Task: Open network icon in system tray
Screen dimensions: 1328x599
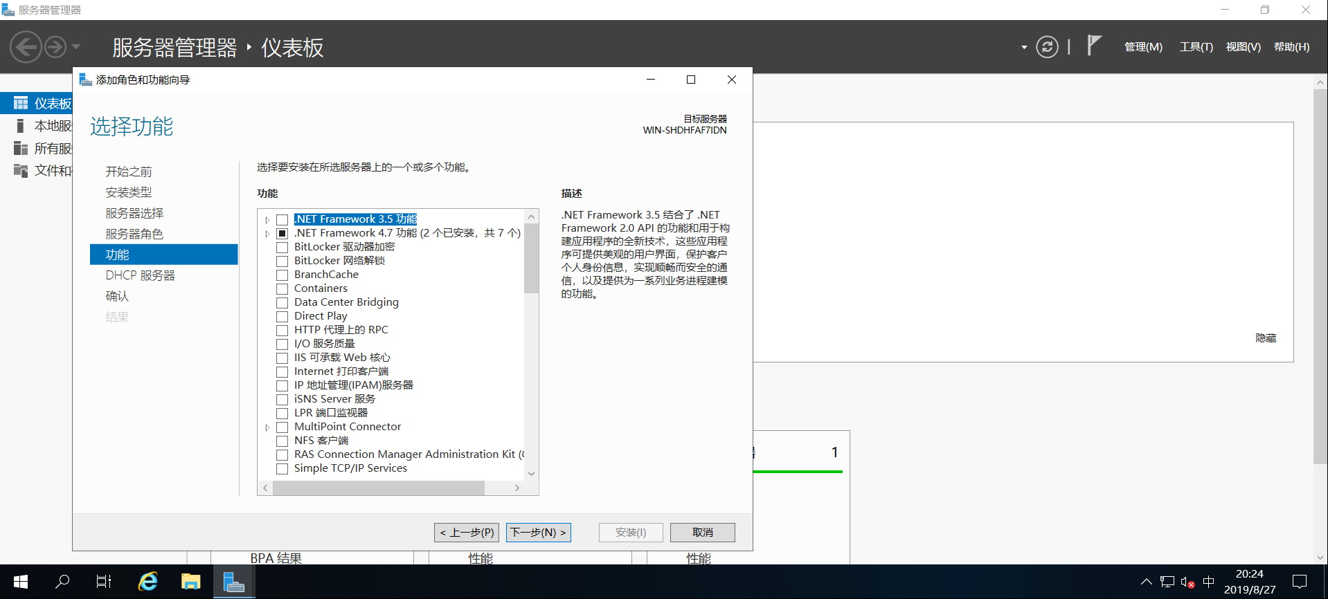Action: (x=1167, y=582)
